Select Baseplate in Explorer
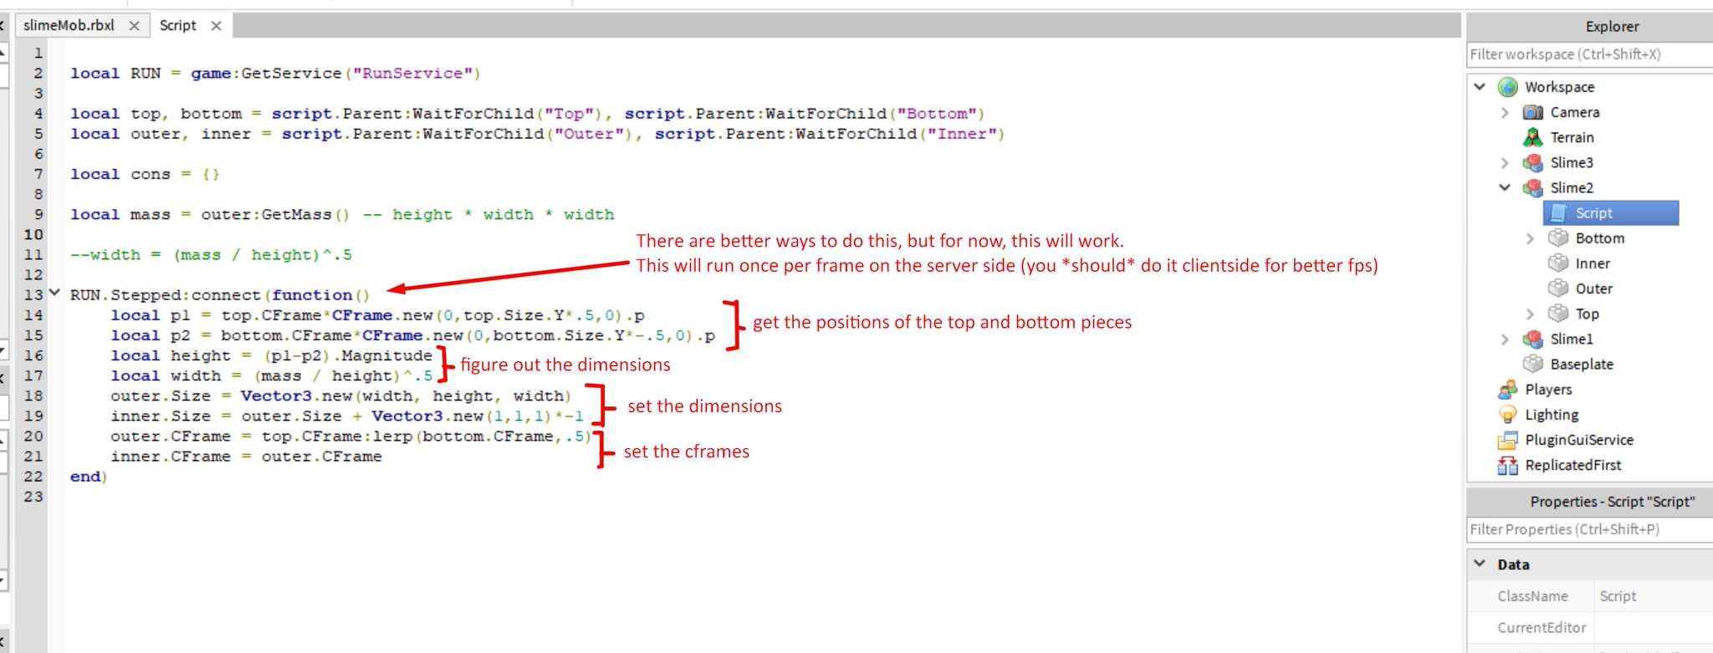Image resolution: width=1713 pixels, height=653 pixels. click(1581, 364)
